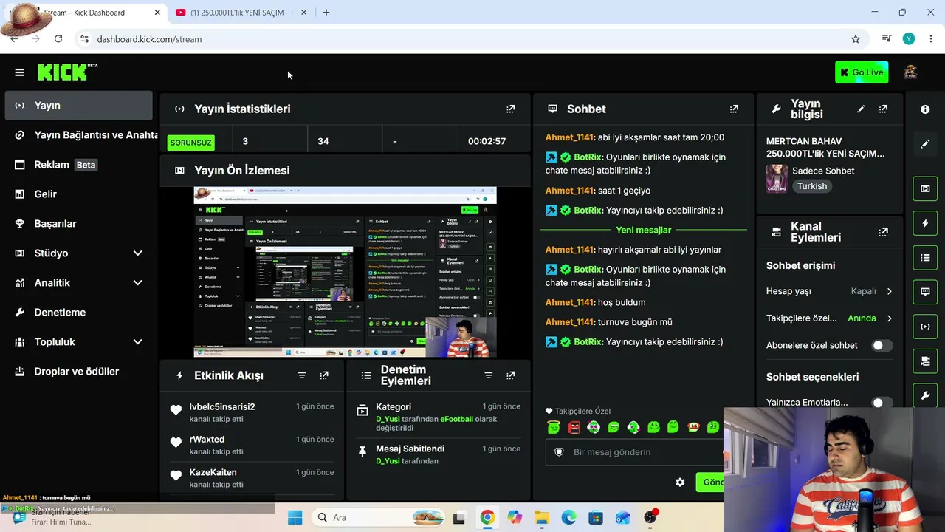The width and height of the screenshot is (945, 532).
Task: Open File Explorer from the taskbar
Action: click(541, 517)
